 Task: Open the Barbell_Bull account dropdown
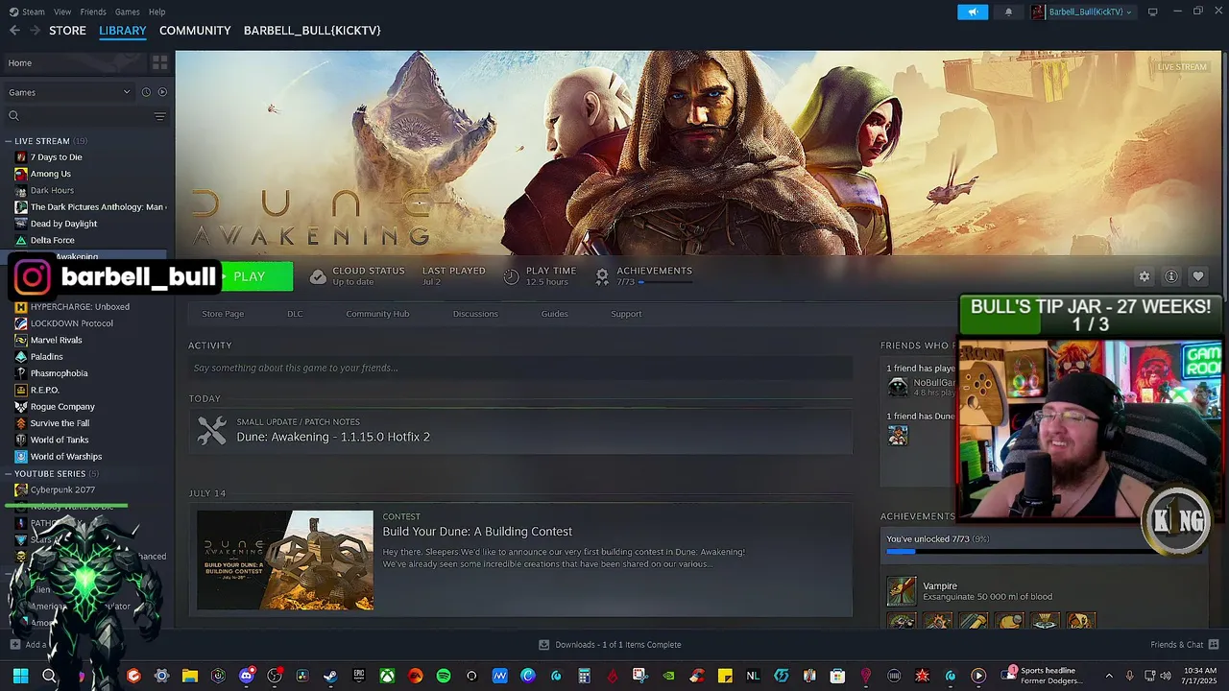1082,12
